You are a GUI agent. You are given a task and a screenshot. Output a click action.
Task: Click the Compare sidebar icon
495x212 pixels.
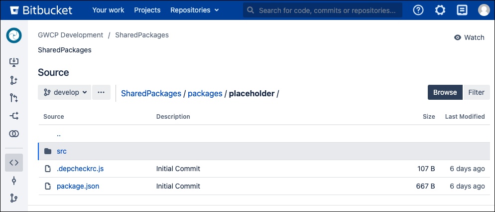pos(14,134)
